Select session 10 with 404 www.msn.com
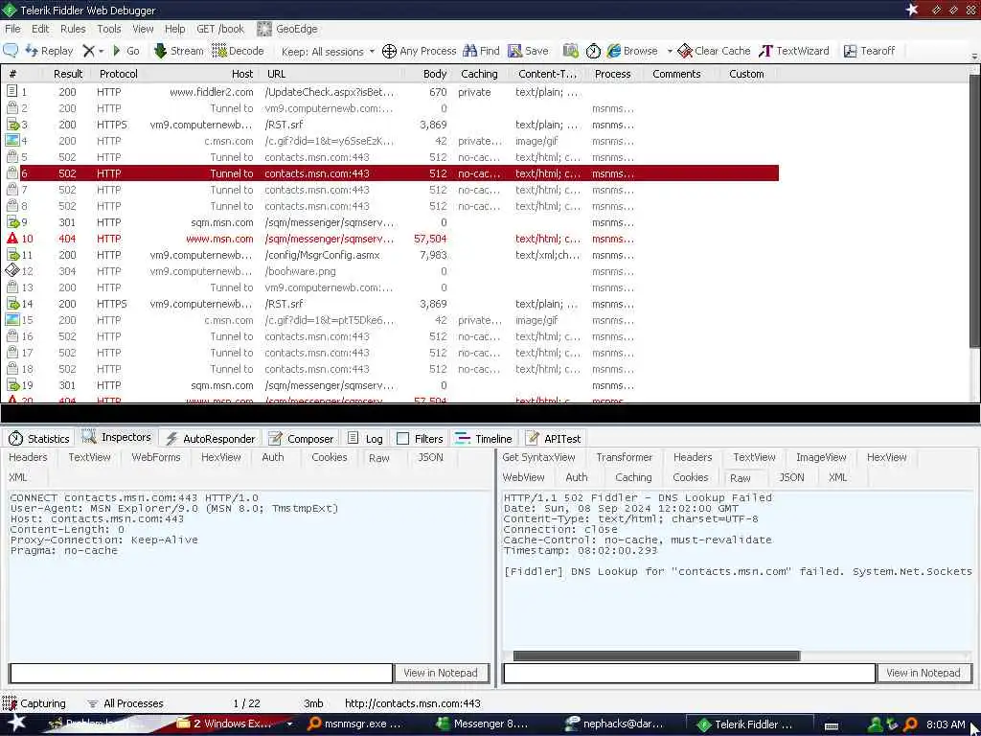Image resolution: width=981 pixels, height=736 pixels. click(x=390, y=239)
